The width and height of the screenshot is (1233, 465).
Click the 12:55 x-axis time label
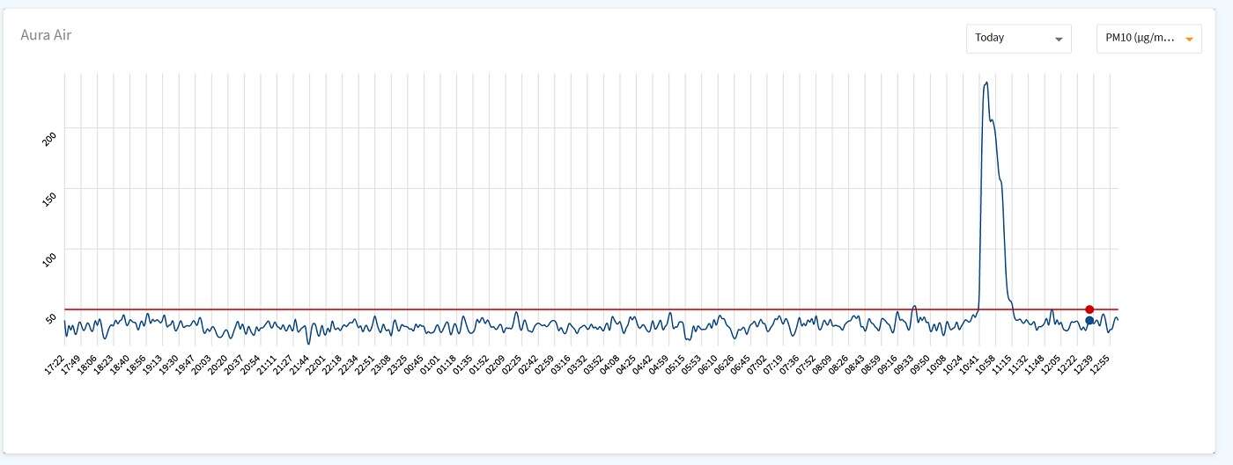click(1099, 365)
